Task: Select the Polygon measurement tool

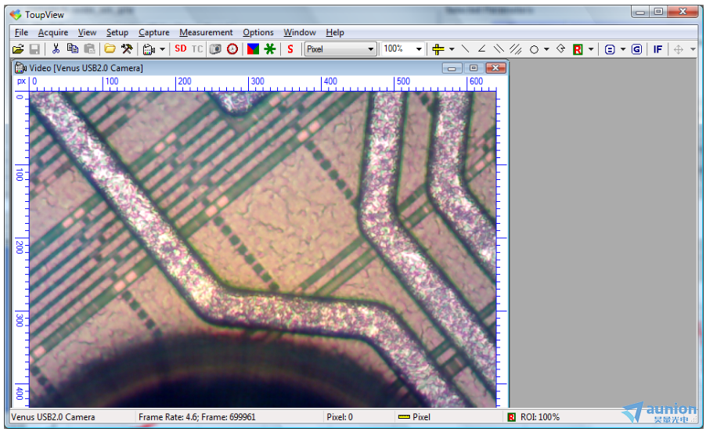Action: pyautogui.click(x=560, y=49)
